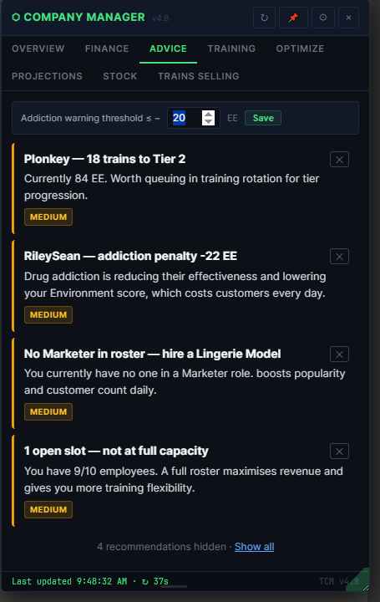
Task: Click the Company Manager hexagon logo
Action: (x=16, y=18)
